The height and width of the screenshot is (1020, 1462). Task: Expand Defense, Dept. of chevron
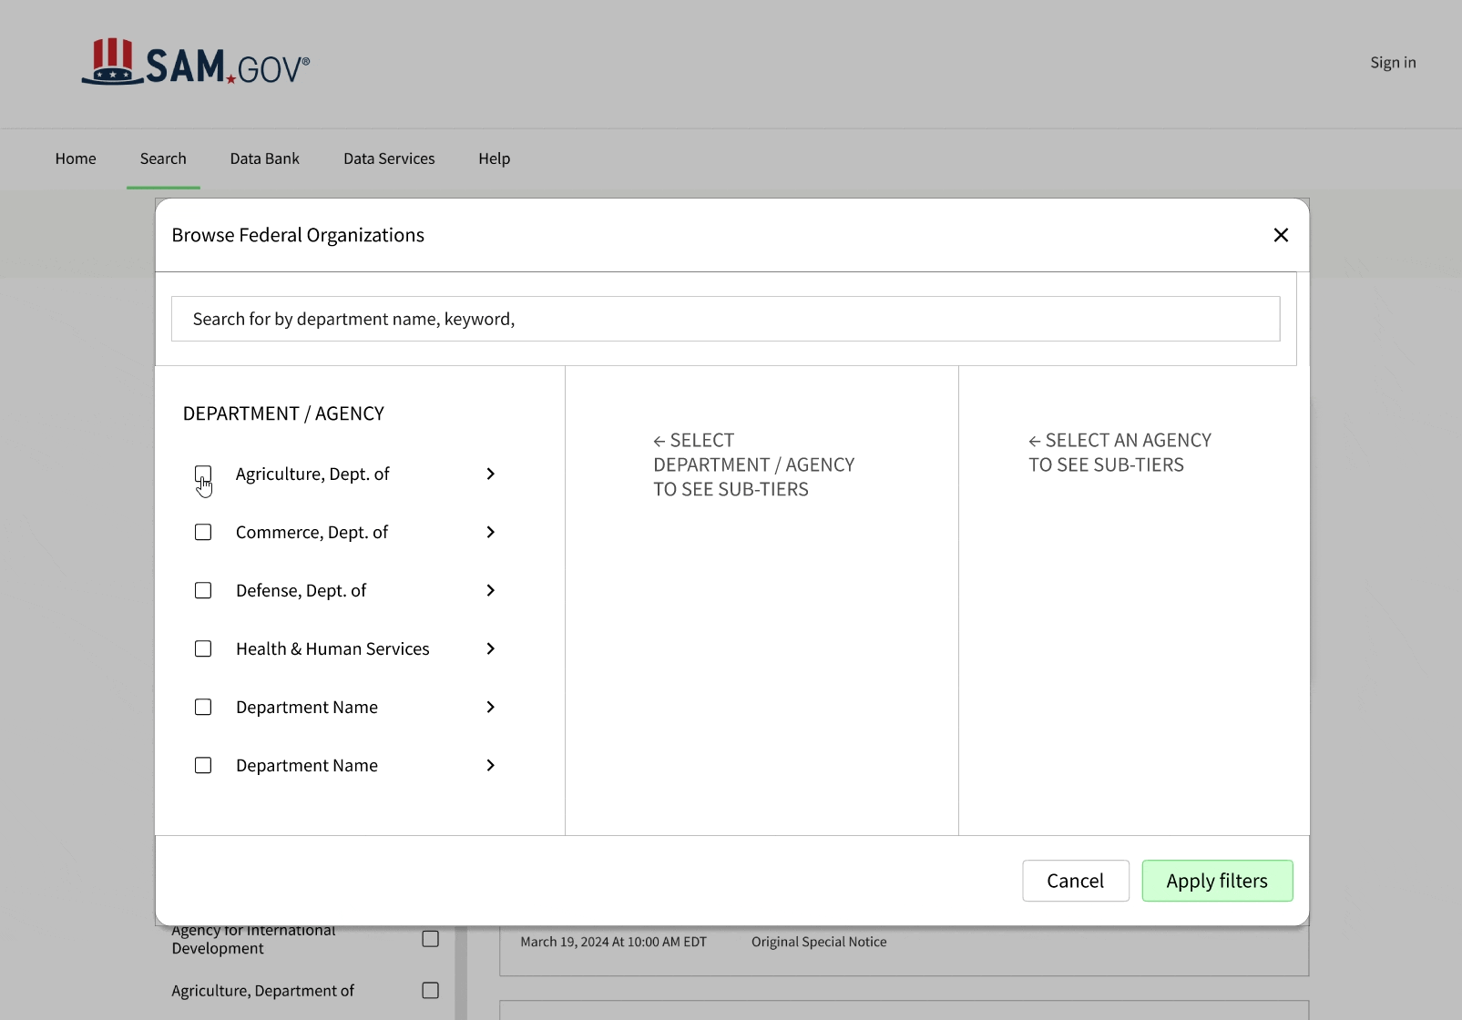coord(490,590)
